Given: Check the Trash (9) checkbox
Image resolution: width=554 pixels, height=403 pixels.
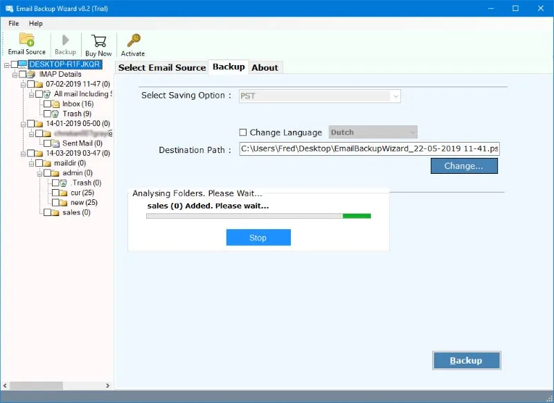Looking at the screenshot, I should click(x=47, y=114).
